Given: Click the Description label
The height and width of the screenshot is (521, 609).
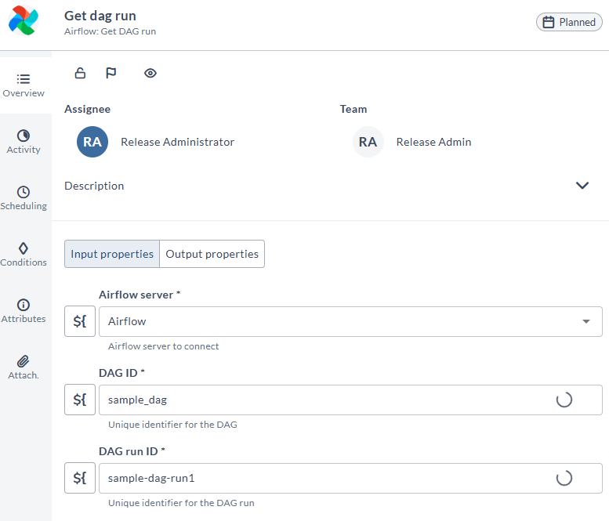Looking at the screenshot, I should click(94, 186).
